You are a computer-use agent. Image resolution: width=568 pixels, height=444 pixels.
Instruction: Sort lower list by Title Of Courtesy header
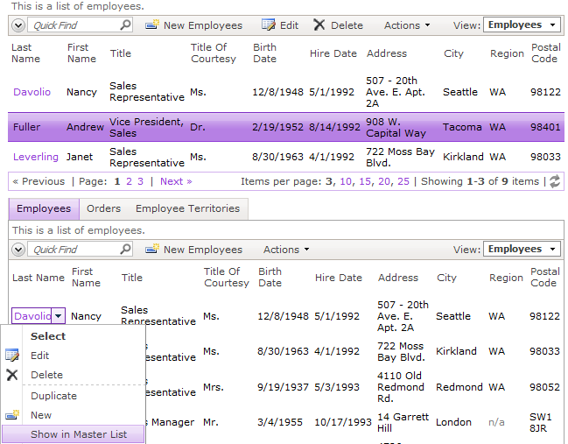coord(227,277)
